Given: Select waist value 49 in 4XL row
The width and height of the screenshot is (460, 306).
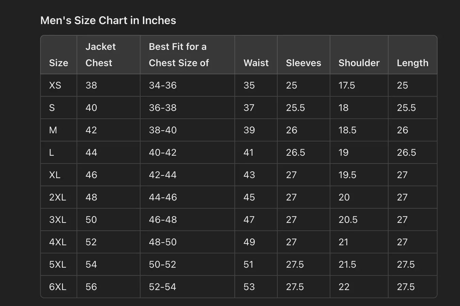Looking at the screenshot, I should click(249, 242).
